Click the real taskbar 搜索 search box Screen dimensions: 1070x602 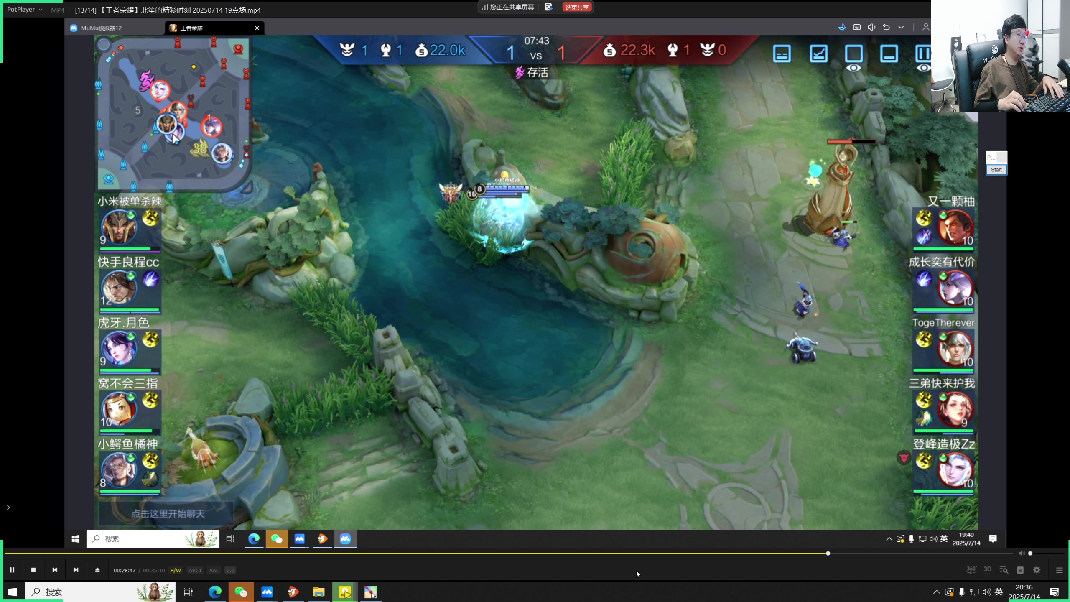[100, 592]
